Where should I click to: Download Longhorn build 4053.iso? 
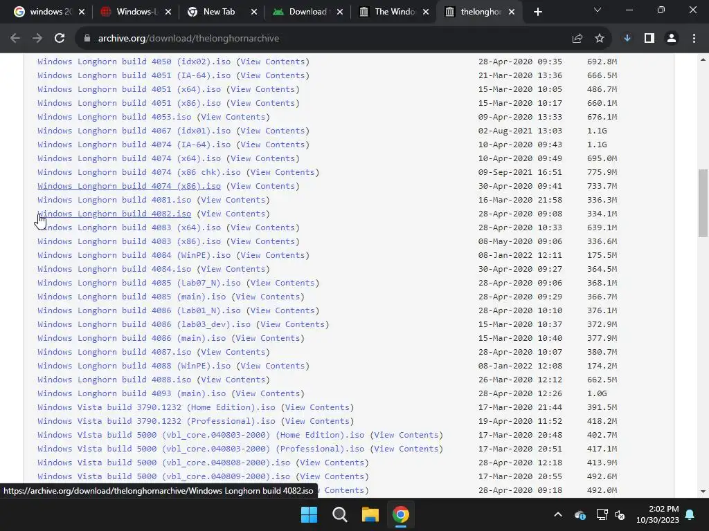114,117
